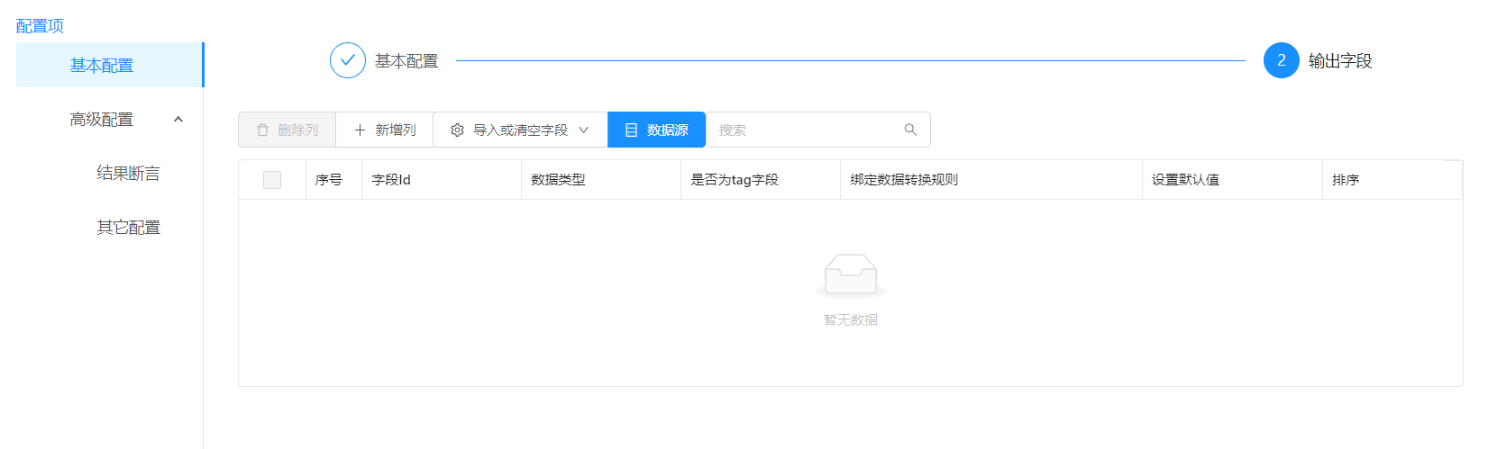Image resolution: width=1488 pixels, height=449 pixels.
Task: Click the gear icon for 导入或清空字段
Action: point(457,130)
